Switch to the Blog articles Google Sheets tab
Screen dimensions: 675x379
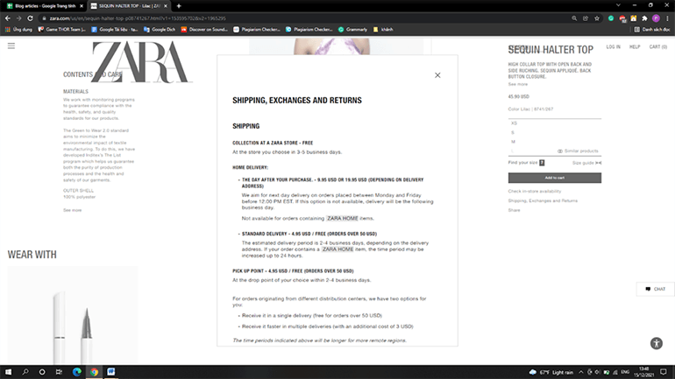pyautogui.click(x=45, y=6)
